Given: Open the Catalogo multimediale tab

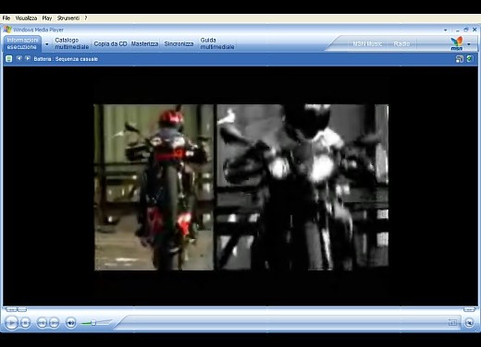Looking at the screenshot, I should (x=72, y=43).
